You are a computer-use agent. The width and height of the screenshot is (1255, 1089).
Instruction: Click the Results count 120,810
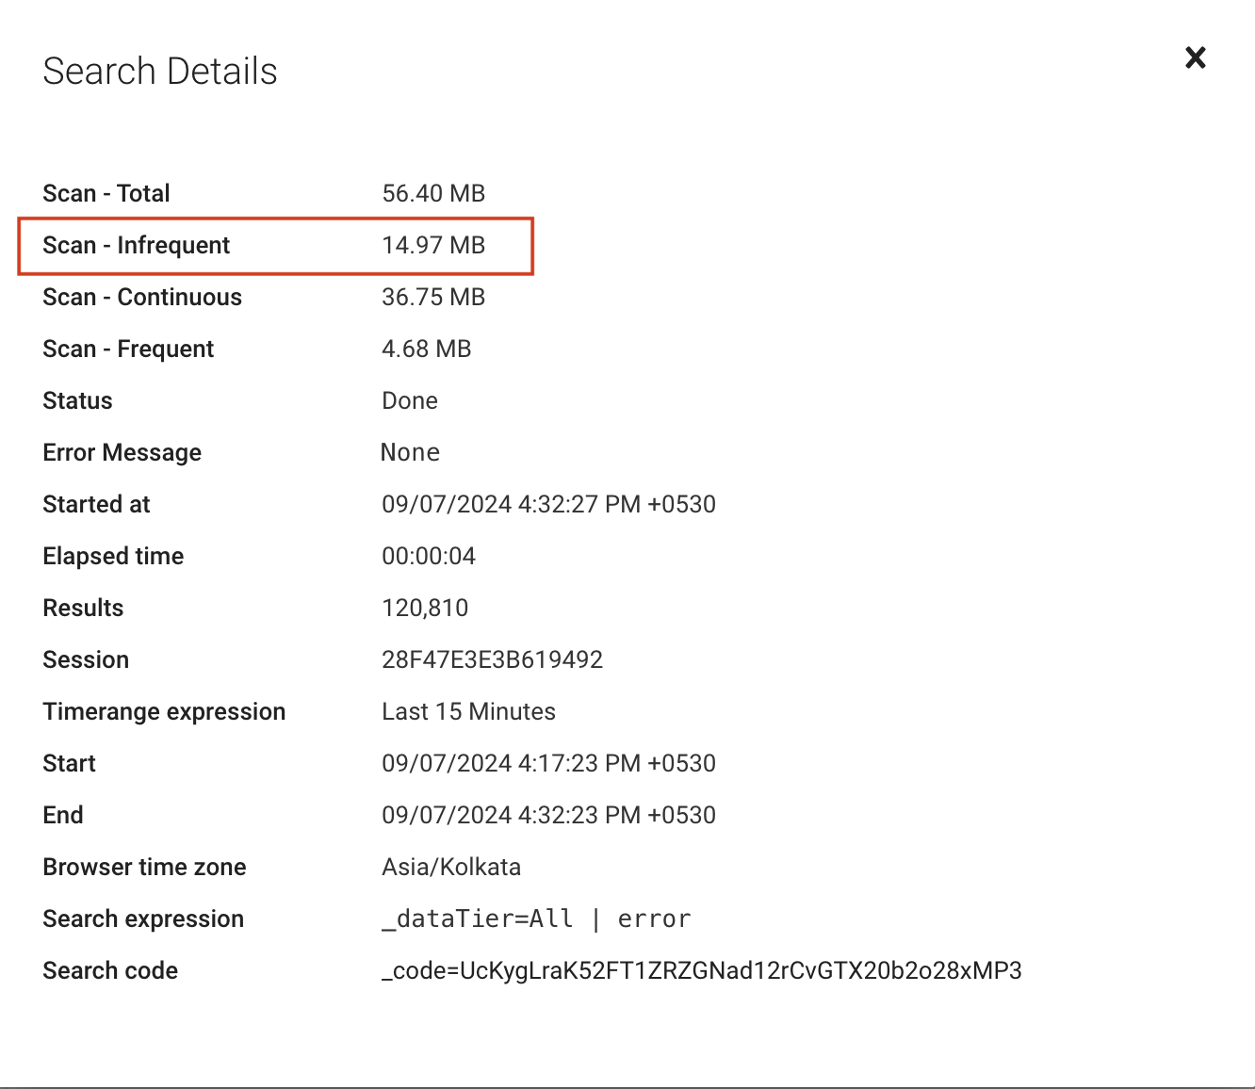tap(425, 608)
